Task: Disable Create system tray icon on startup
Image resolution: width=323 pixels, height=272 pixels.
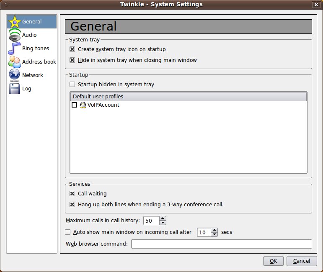Action: click(72, 49)
